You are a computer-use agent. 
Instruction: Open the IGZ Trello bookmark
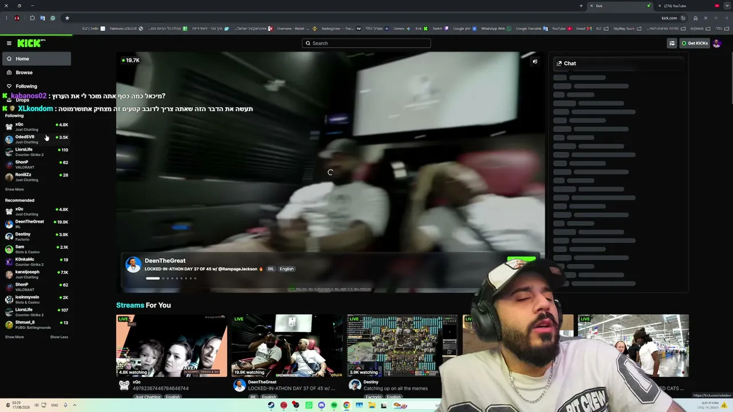click(93, 29)
